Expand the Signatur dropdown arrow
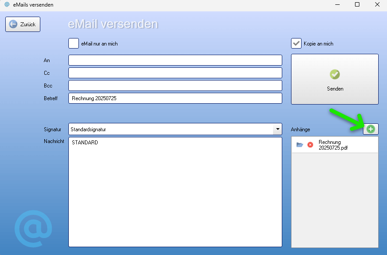Viewport: 387px width, 255px height. pos(277,129)
